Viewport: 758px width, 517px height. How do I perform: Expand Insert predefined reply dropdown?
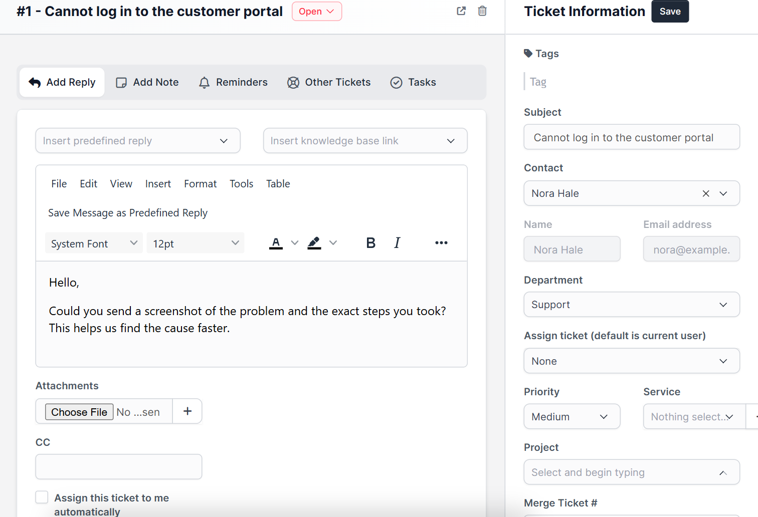138,141
